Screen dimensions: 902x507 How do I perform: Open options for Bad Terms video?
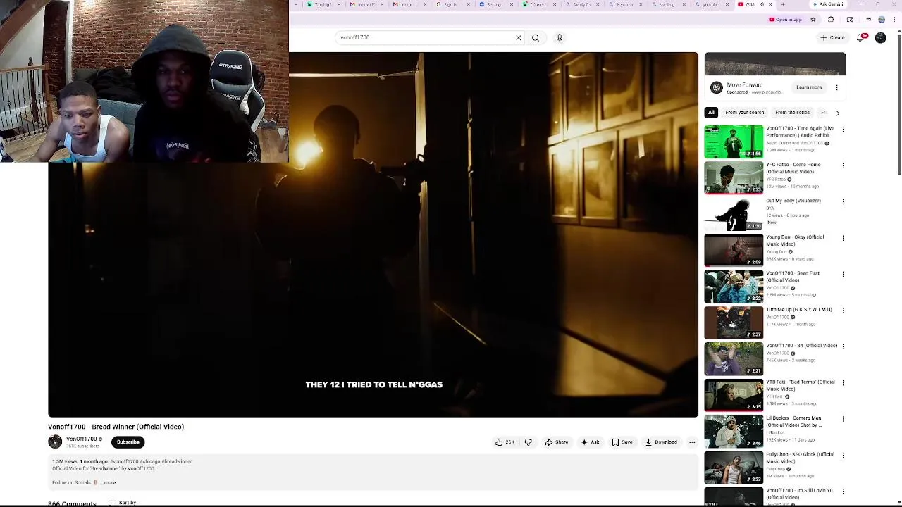coord(843,382)
